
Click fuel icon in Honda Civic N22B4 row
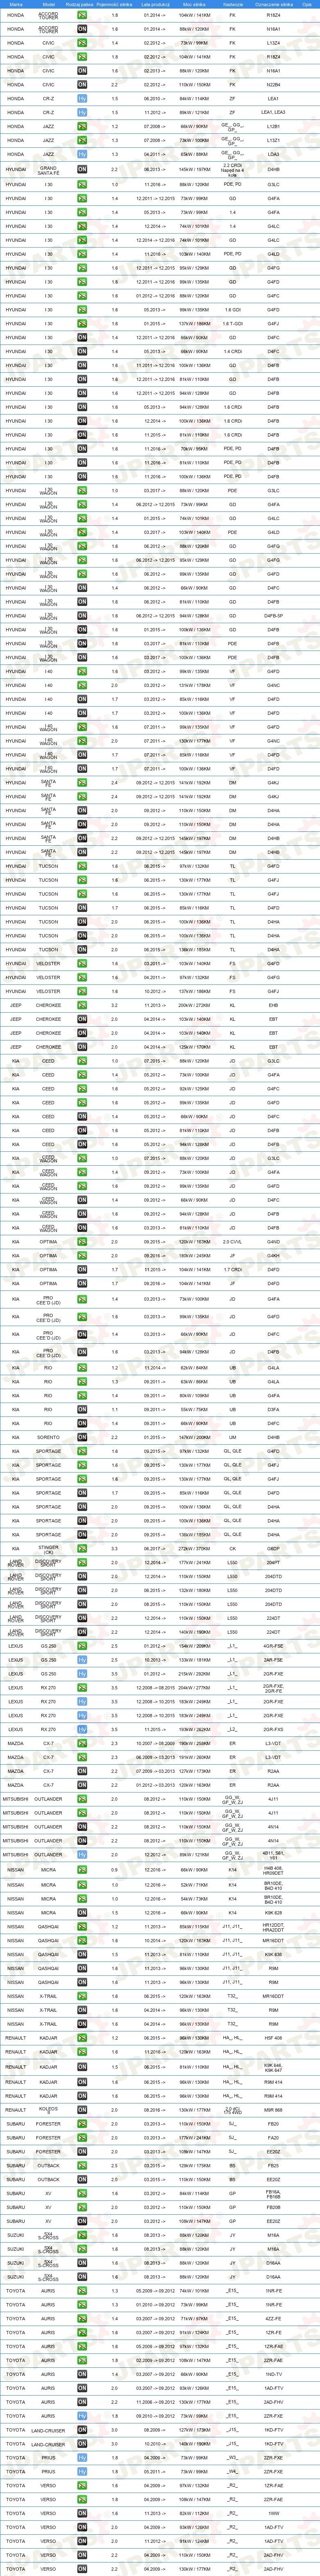pyautogui.click(x=82, y=85)
